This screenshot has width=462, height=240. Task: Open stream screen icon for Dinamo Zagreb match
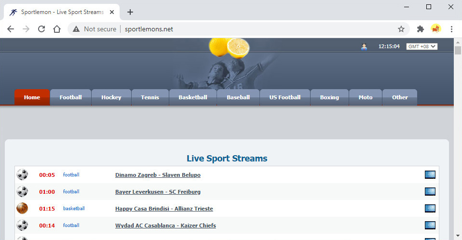(x=430, y=174)
